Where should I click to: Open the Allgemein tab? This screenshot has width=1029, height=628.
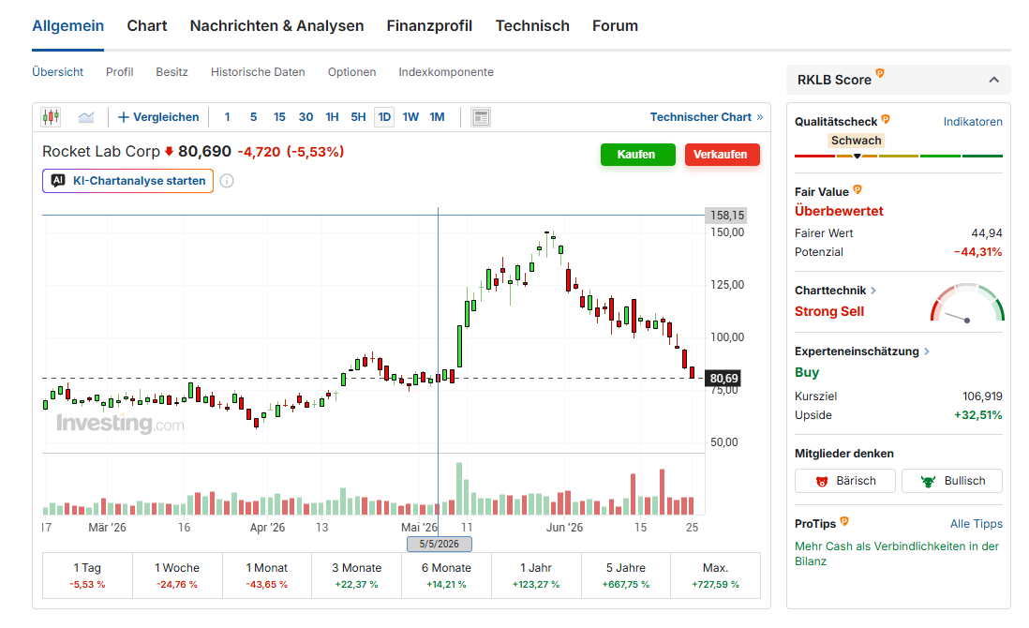click(x=68, y=26)
